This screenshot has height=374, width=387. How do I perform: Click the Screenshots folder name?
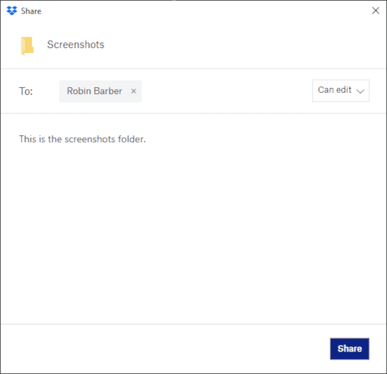click(x=76, y=45)
